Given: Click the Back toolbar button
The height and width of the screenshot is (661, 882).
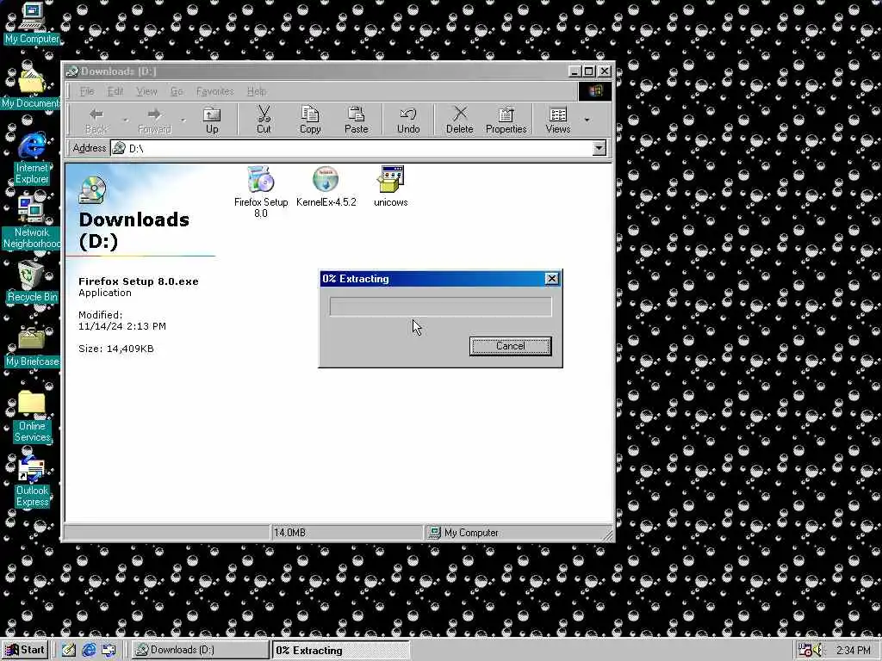Looking at the screenshot, I should [x=96, y=120].
